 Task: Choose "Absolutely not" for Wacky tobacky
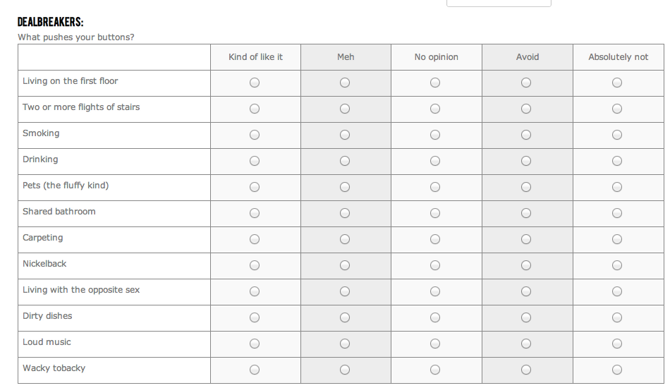617,370
